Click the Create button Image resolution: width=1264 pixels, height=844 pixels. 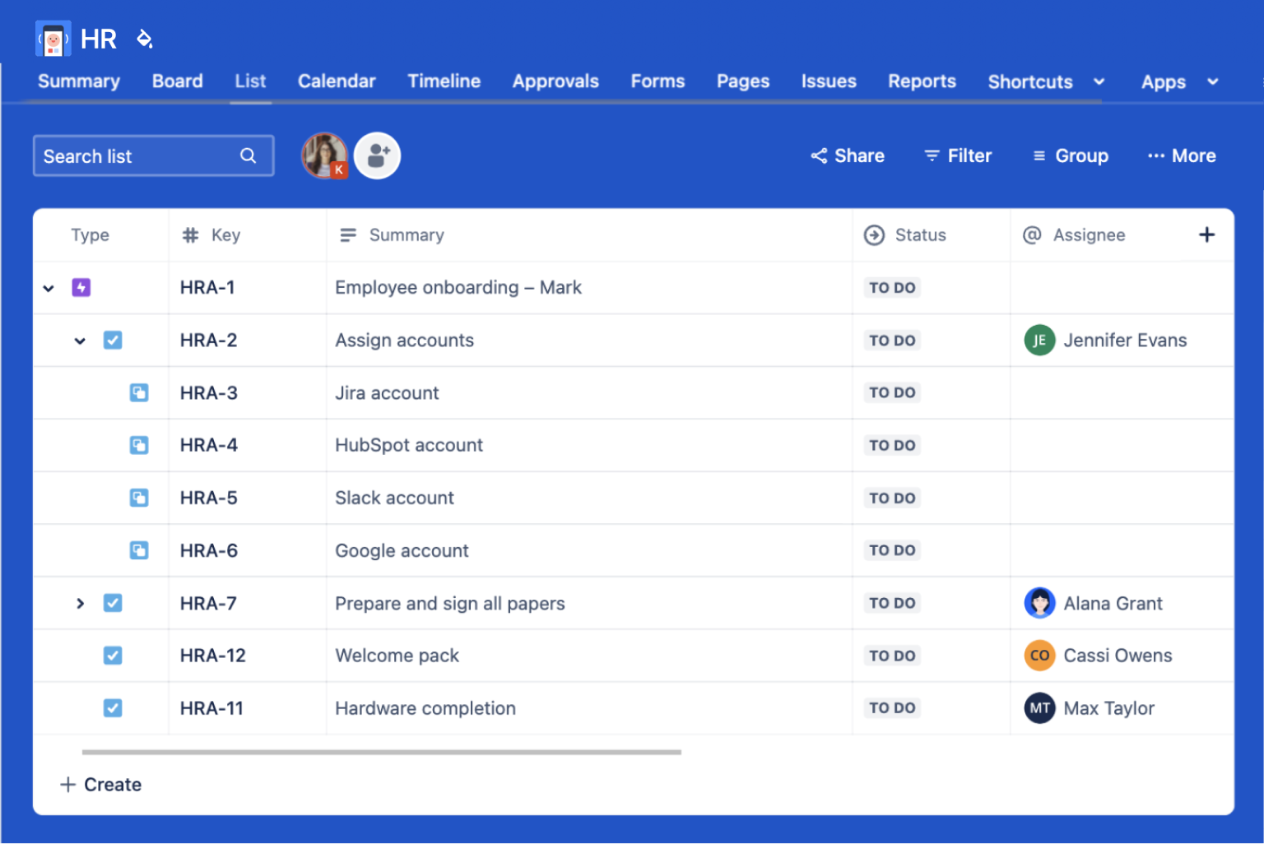100,784
